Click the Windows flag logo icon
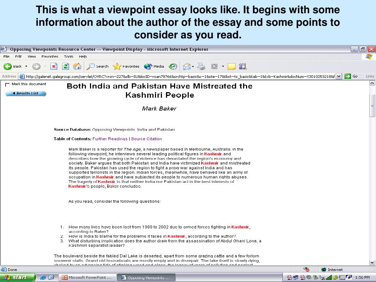This screenshot has height=282, width=376. click(369, 57)
